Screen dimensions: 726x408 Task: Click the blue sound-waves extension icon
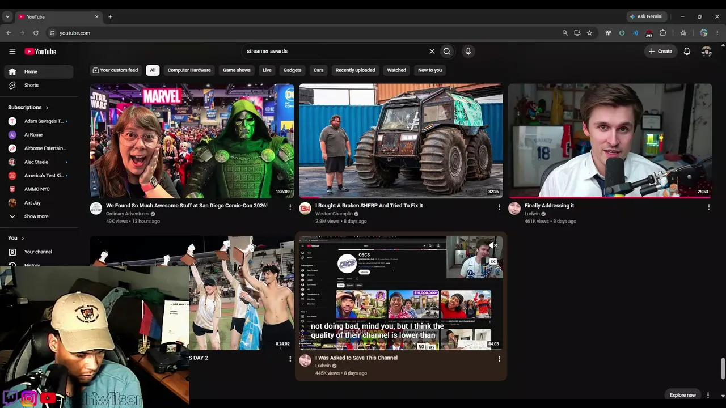(635, 33)
